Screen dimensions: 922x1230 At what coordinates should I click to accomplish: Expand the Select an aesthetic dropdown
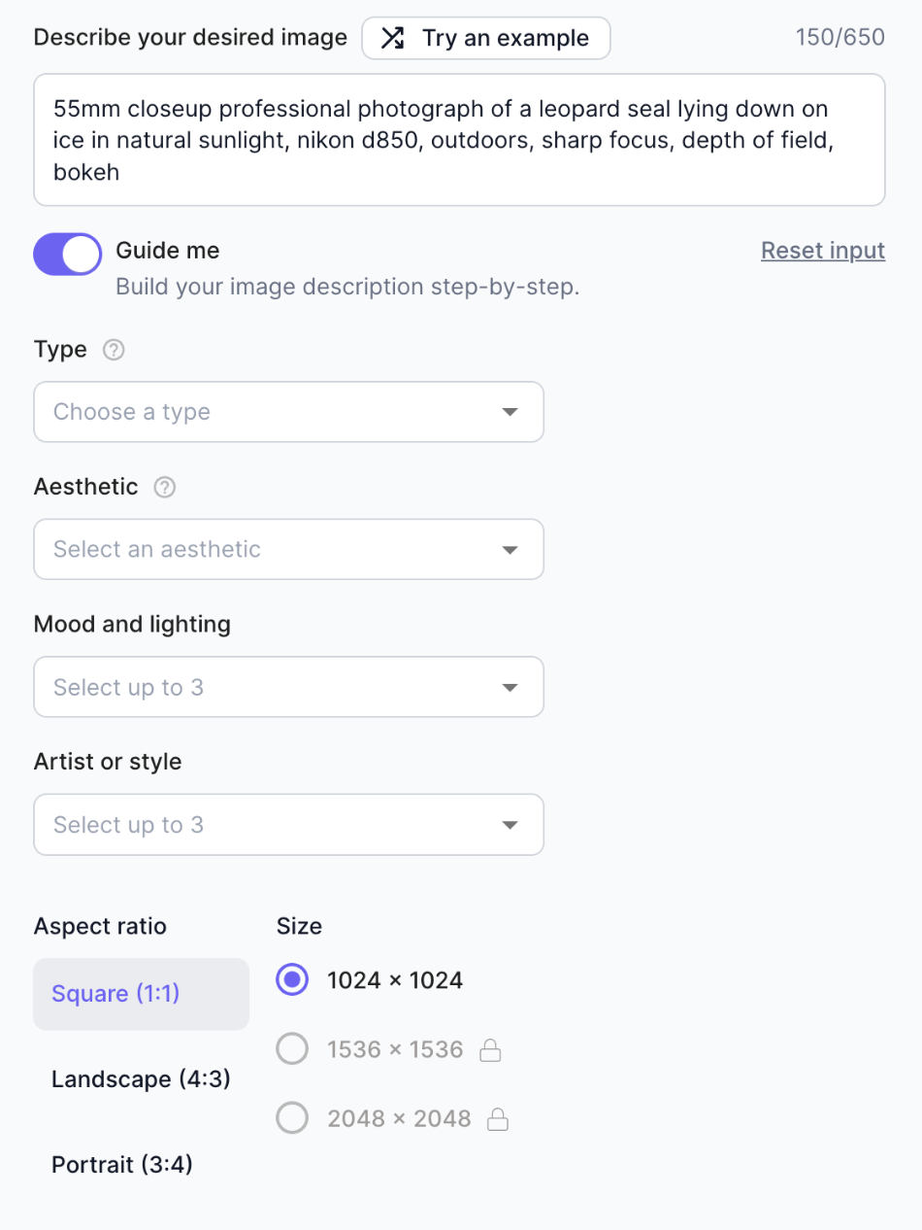coord(288,550)
